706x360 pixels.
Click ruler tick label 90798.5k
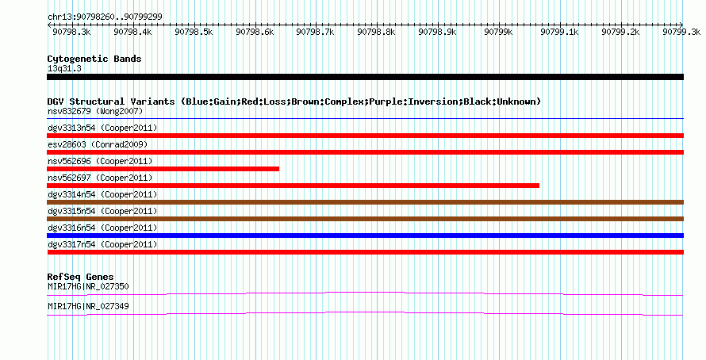[x=194, y=32]
